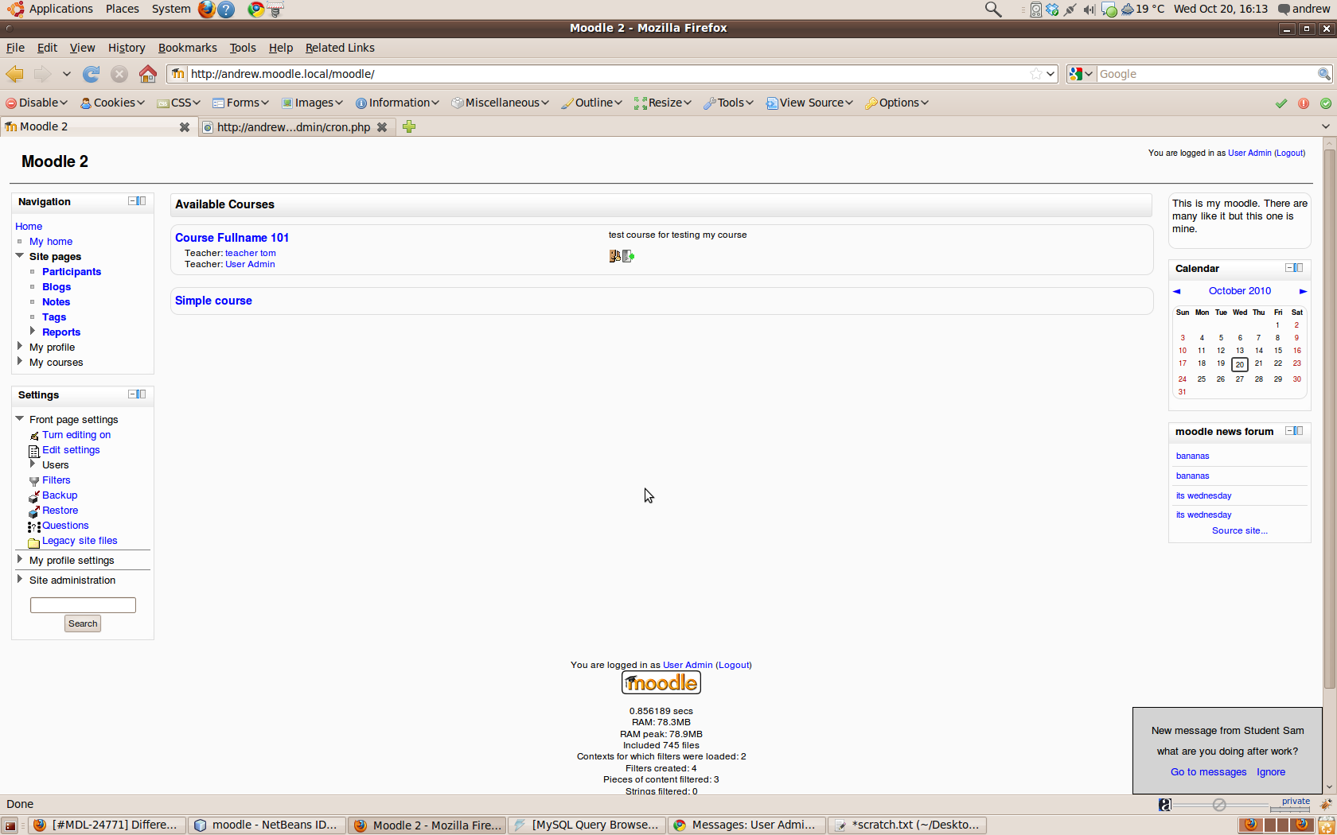The image size is (1337, 835).
Task: Open the Images dropdown in developer toolbar
Action: click(312, 103)
